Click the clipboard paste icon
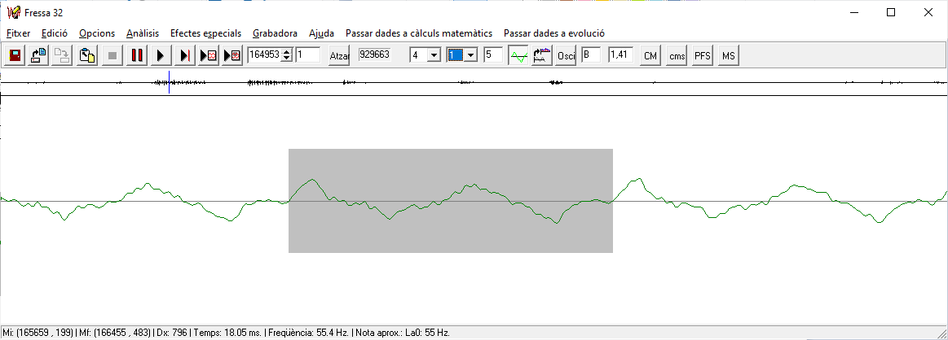The width and height of the screenshot is (948, 340). pos(87,55)
